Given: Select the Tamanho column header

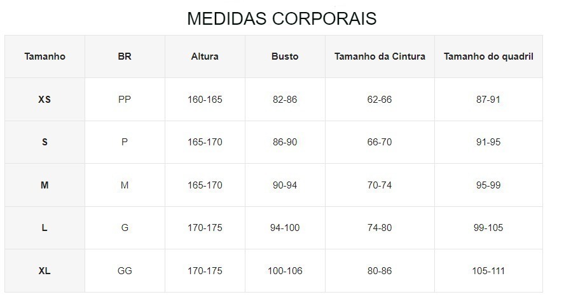Looking at the screenshot, I should pyautogui.click(x=45, y=56).
